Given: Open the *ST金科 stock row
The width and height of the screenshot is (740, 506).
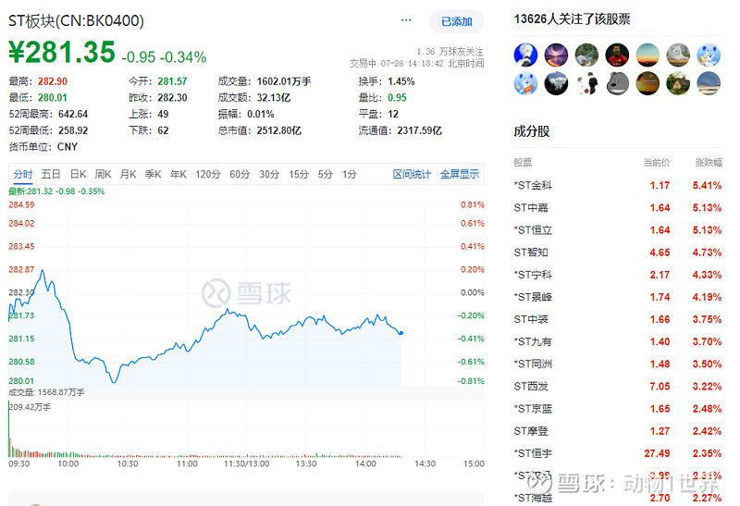Looking at the screenshot, I should (618, 186).
